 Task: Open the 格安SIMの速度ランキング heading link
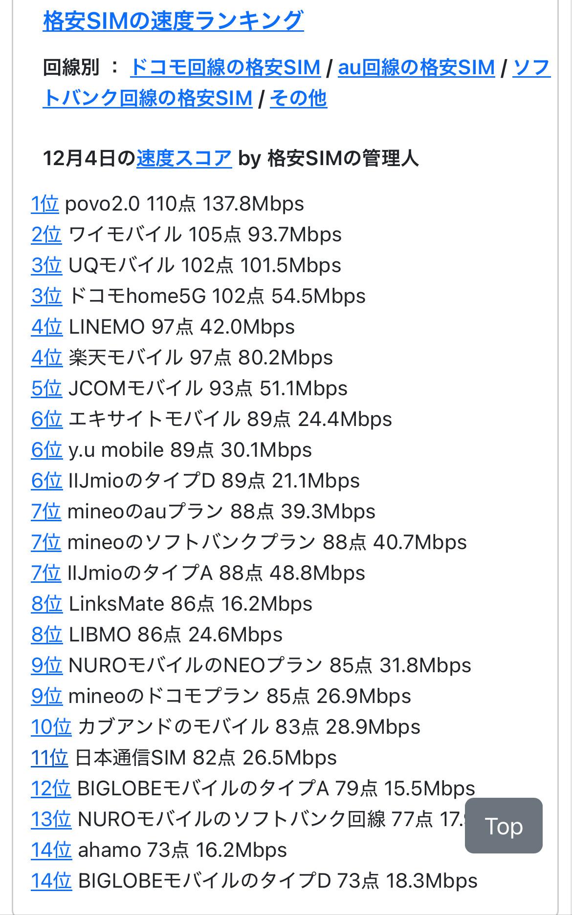click(173, 21)
